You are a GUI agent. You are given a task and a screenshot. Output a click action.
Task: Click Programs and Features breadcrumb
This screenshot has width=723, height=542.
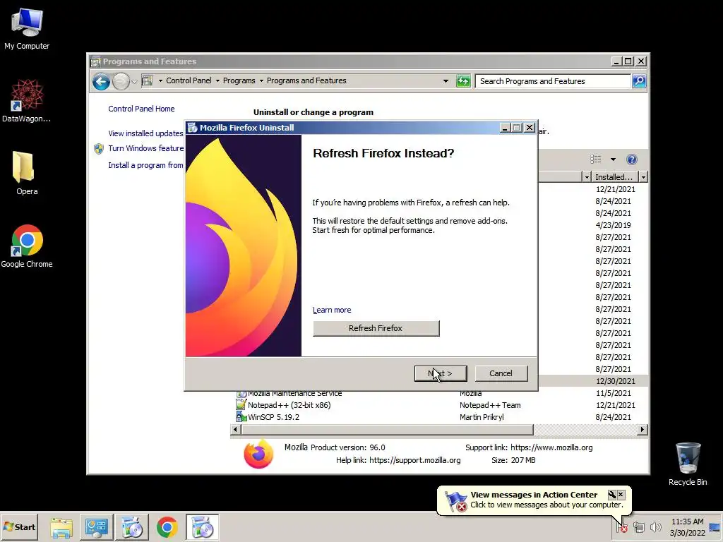(306, 80)
